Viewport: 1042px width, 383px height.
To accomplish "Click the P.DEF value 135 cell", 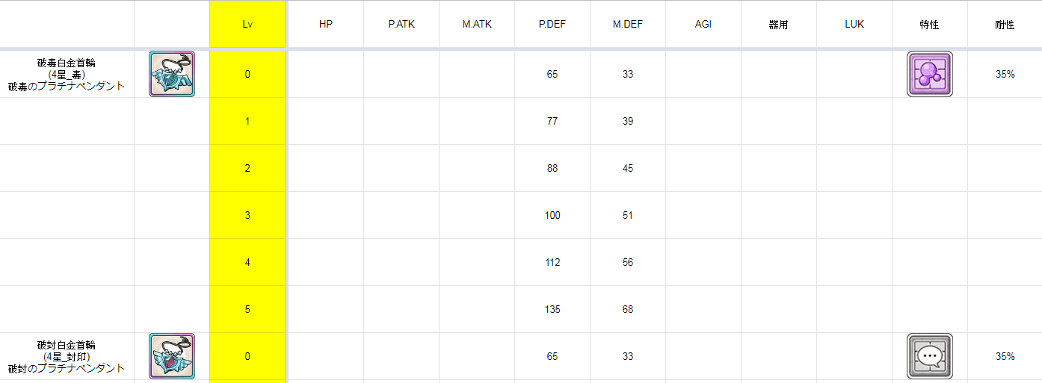I will point(552,309).
